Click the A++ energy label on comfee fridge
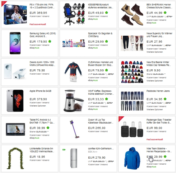176x173 pixels. click(64, 150)
